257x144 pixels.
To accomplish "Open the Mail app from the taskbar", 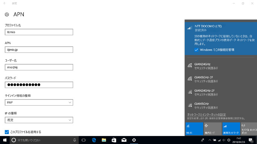I will tap(124, 140).
